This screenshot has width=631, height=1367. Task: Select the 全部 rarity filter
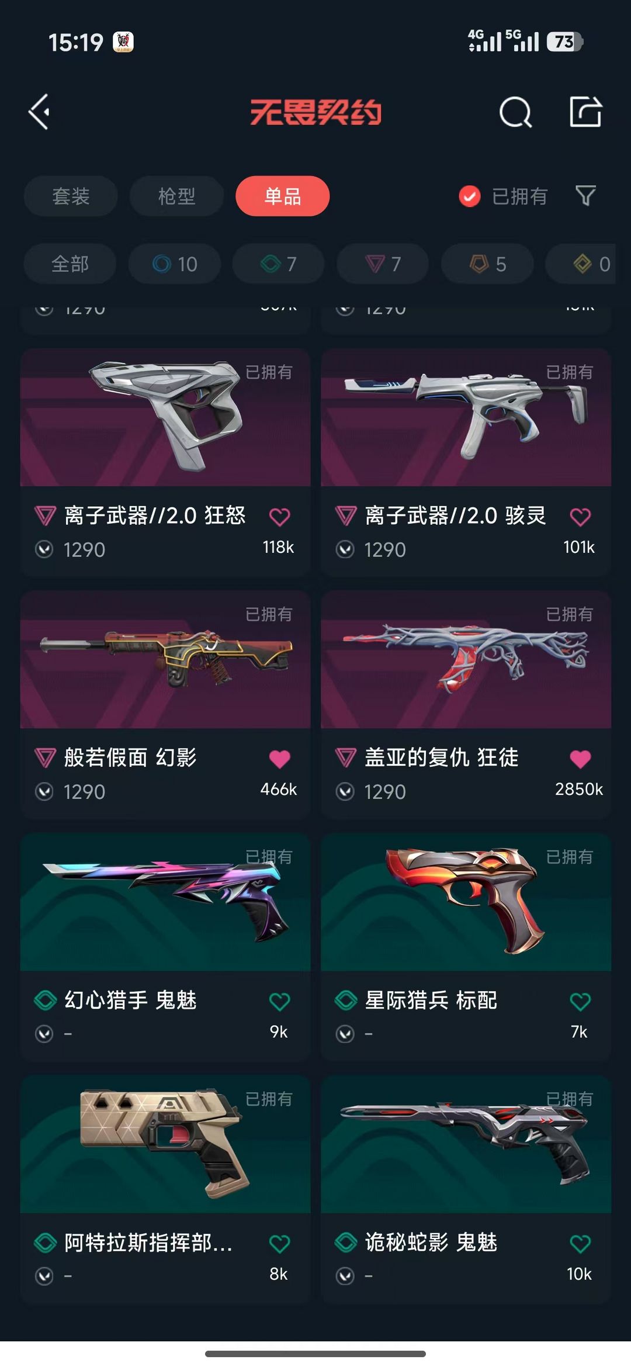coord(70,264)
